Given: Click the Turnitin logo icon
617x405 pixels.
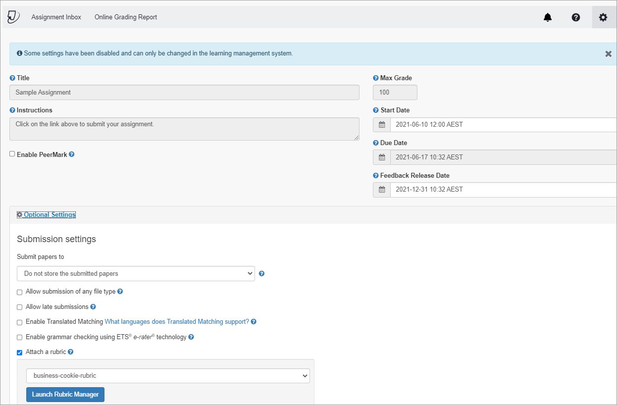Looking at the screenshot, I should [13, 17].
